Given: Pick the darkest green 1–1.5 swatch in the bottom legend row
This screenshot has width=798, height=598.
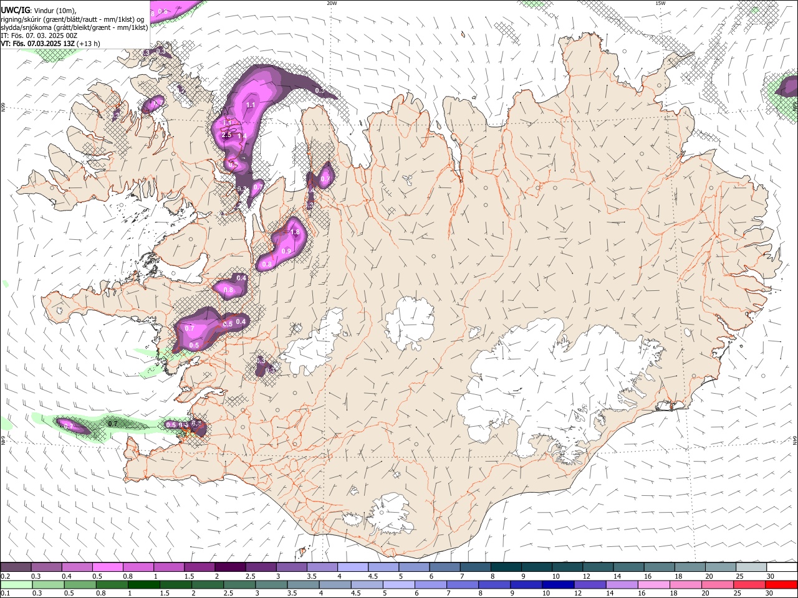Looking at the screenshot, I should 143,584.
